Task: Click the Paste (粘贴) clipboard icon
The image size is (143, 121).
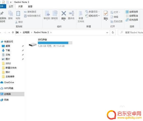Action: click(18, 13)
